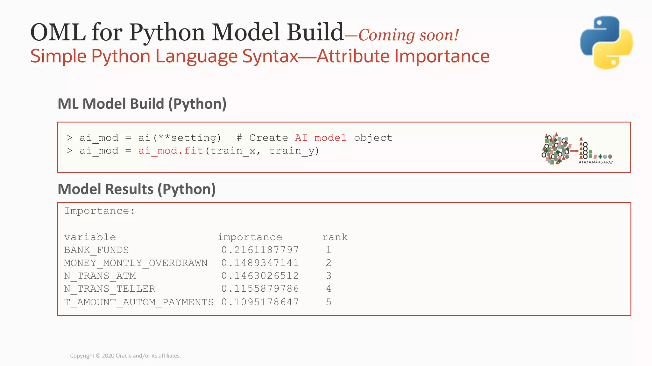Image resolution: width=652 pixels, height=366 pixels.
Task: Click rank 2 in the MONEY_MONTLY_OVERDRAWN row
Action: point(329,263)
